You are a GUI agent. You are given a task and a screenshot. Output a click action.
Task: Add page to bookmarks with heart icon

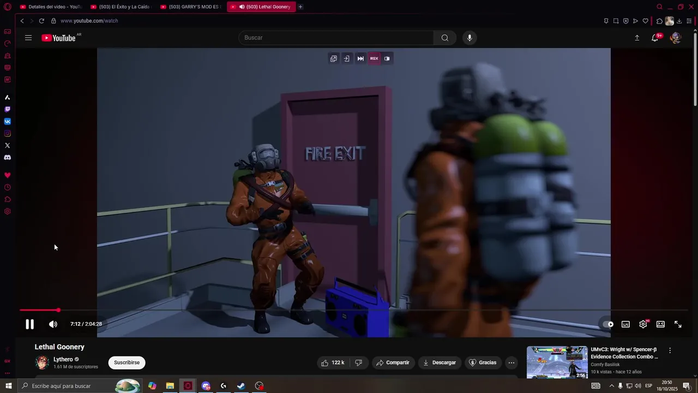pos(645,21)
